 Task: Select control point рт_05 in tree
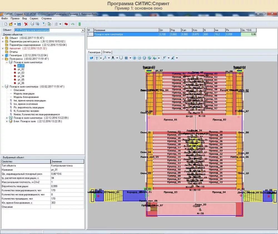(21, 79)
